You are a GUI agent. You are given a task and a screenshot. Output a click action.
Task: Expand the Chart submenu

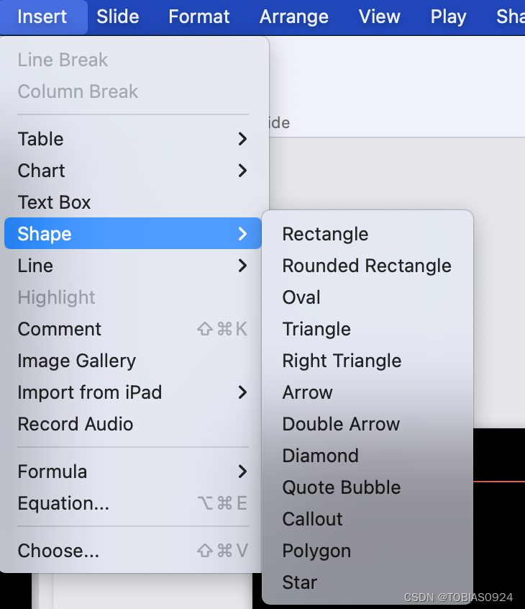click(42, 171)
